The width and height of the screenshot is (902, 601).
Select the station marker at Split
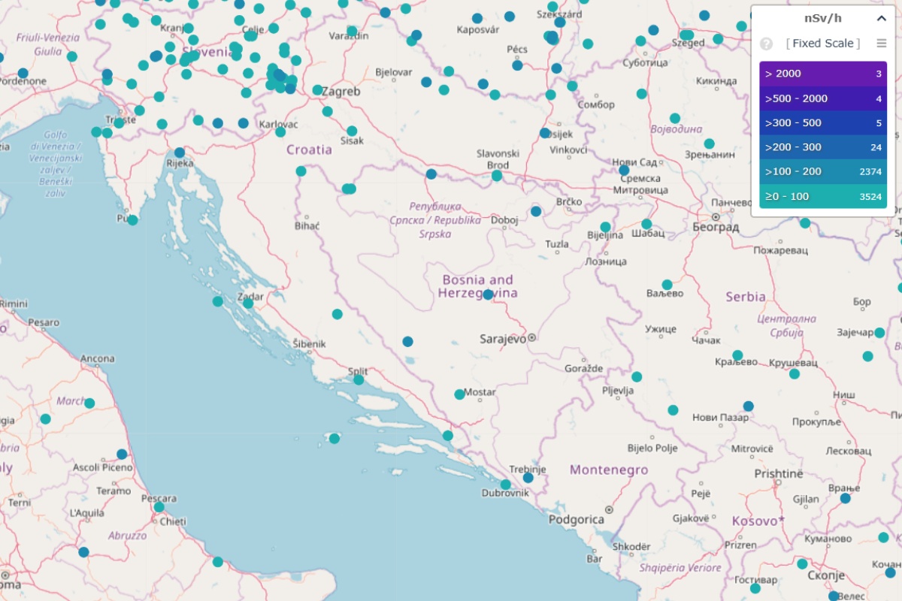[359, 379]
